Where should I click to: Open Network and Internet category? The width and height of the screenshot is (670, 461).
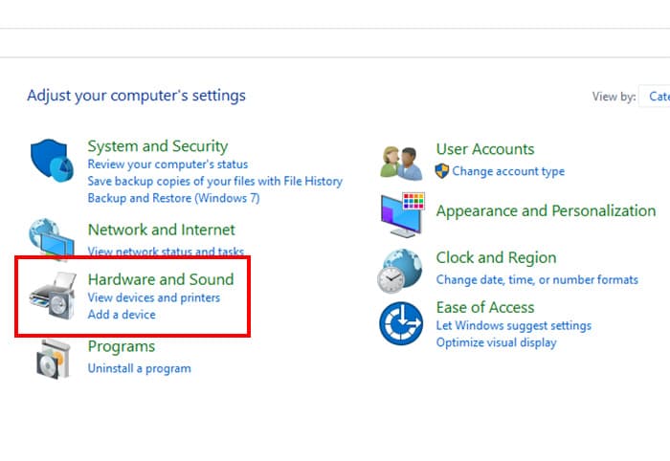click(161, 230)
